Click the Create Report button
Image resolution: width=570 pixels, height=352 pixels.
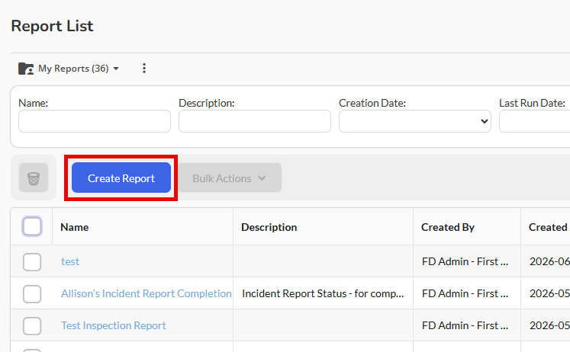[121, 178]
